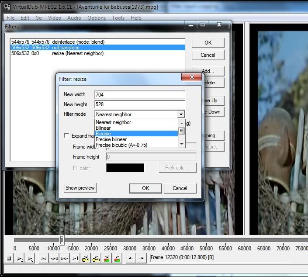
Task: Click the Stop playback button
Action: click(9, 259)
